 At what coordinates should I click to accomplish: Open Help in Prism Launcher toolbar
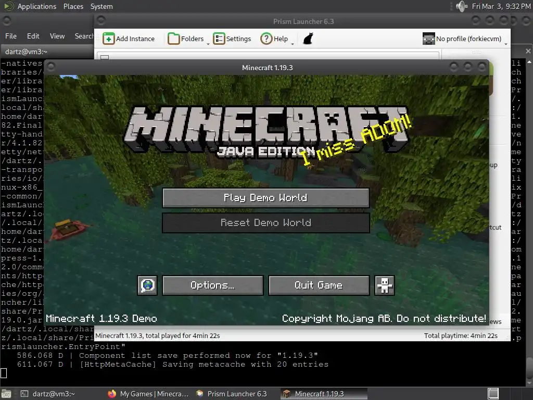[x=274, y=39]
